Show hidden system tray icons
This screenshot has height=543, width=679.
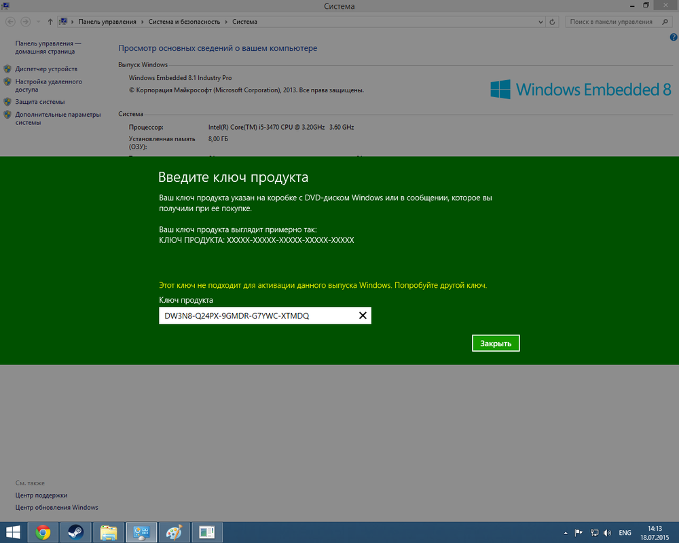click(566, 533)
